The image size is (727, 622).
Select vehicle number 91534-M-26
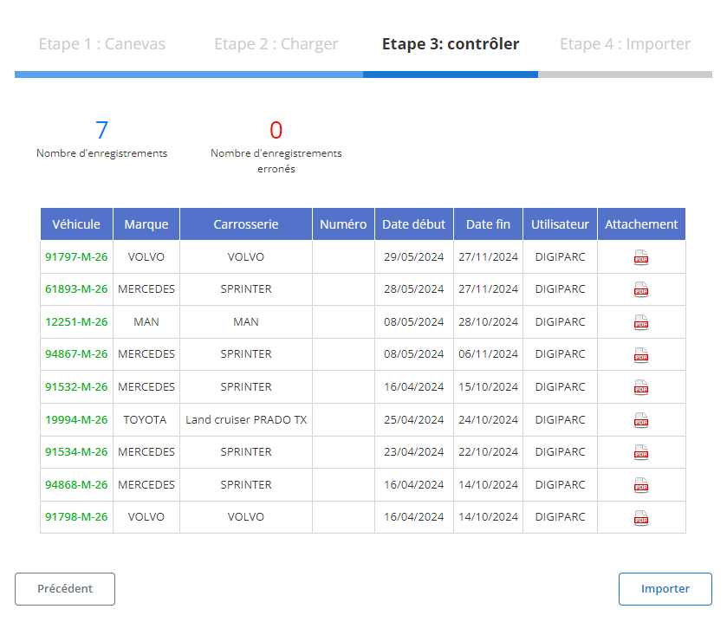[76, 452]
